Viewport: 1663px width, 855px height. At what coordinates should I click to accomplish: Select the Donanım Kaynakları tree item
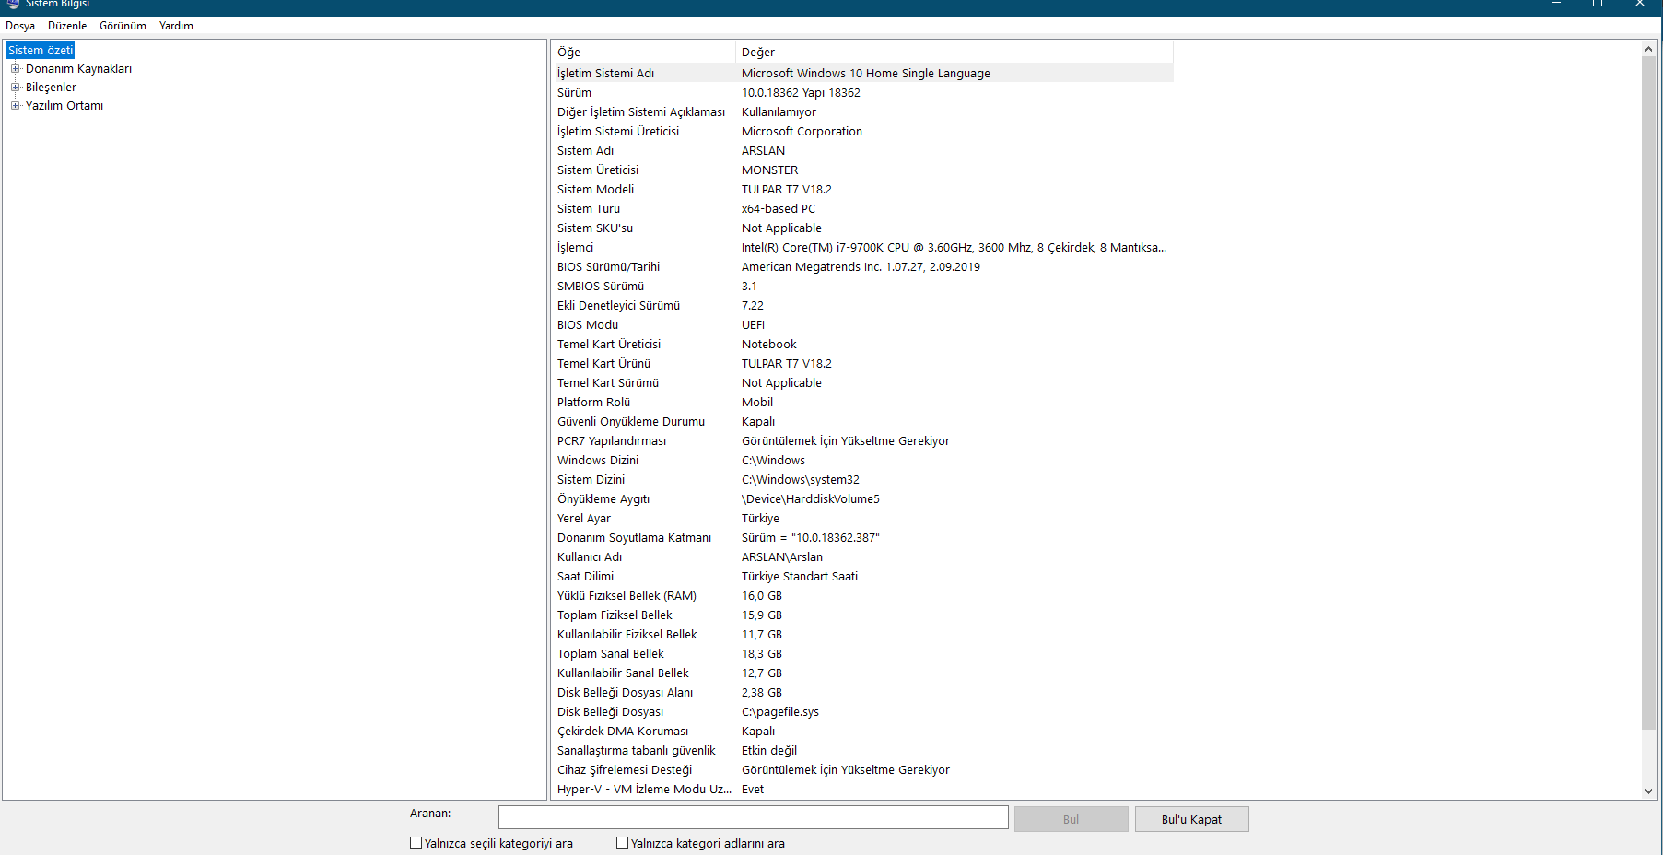coord(78,69)
